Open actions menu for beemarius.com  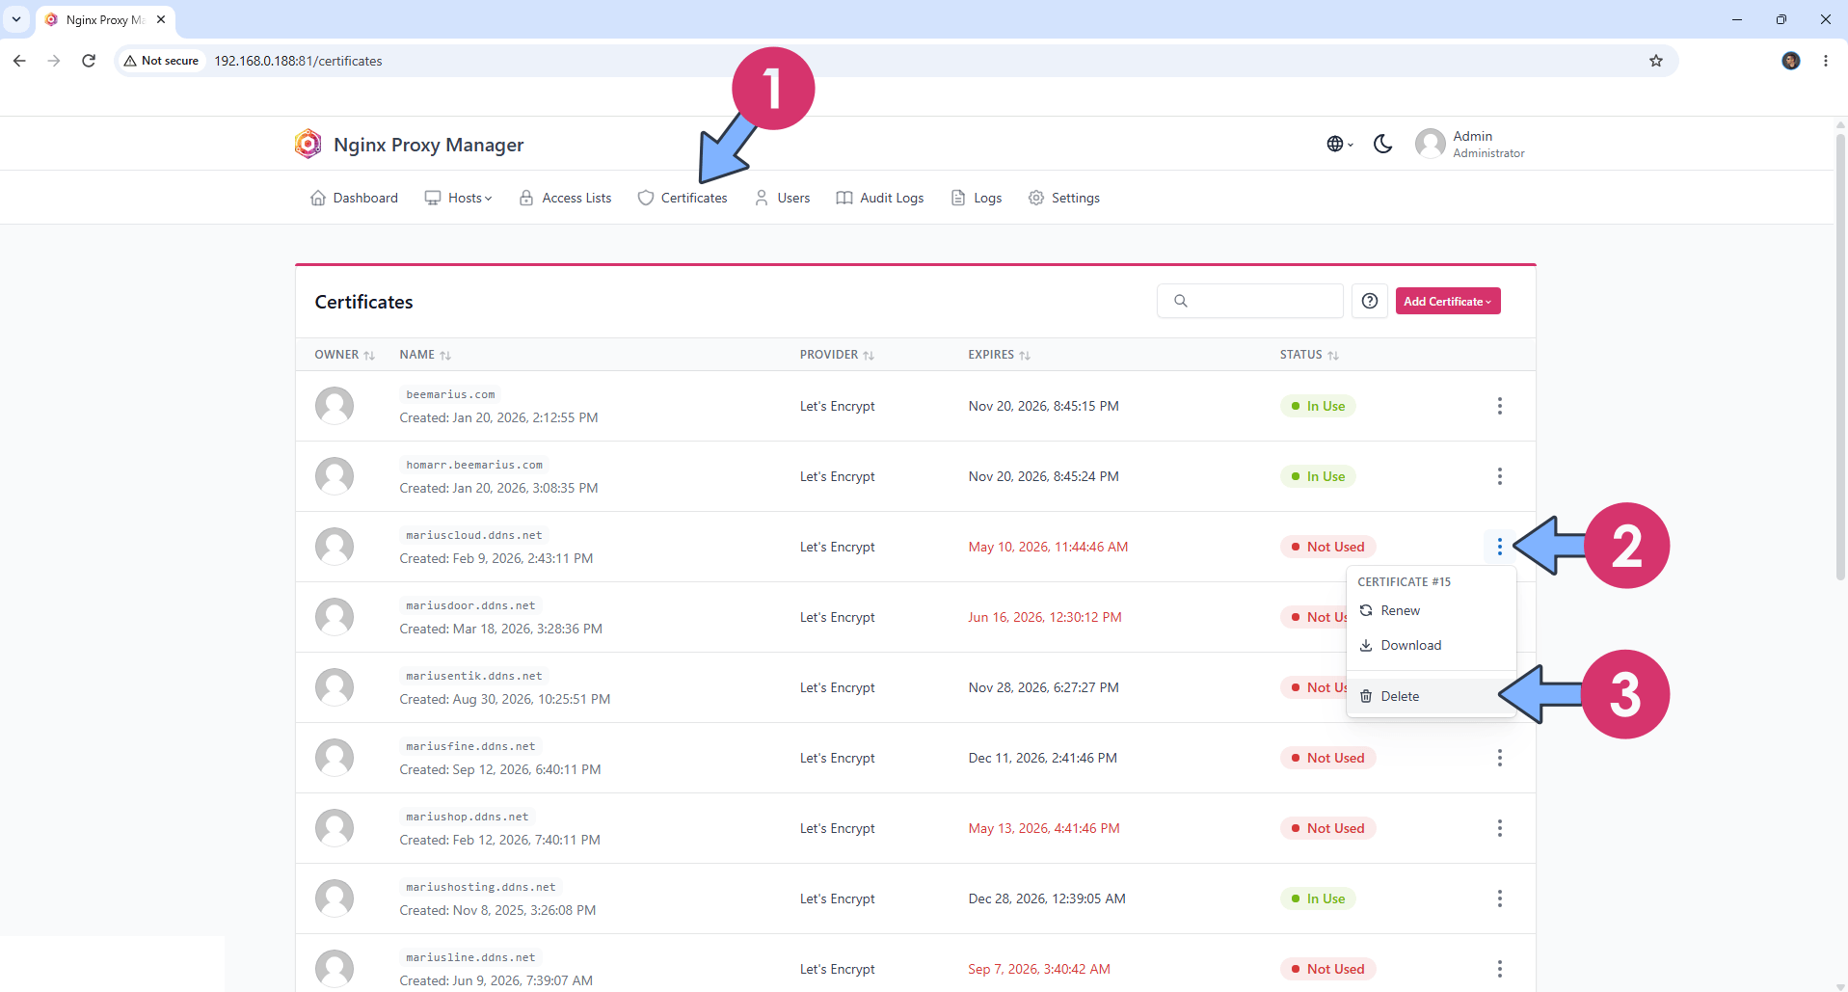click(1500, 406)
